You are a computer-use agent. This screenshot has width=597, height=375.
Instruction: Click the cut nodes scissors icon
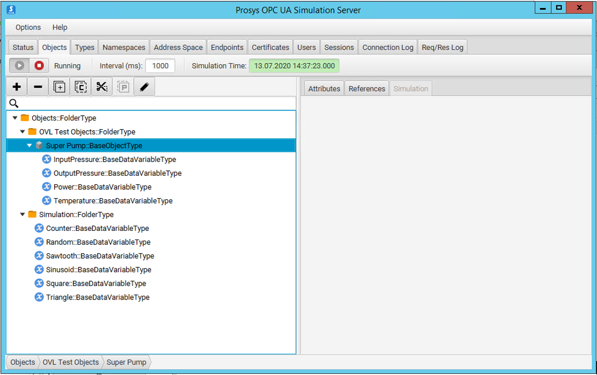(x=101, y=86)
